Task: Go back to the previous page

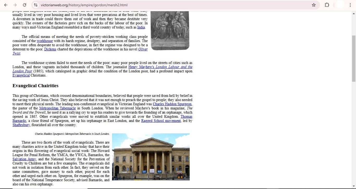Action: pyautogui.click(x=6, y=5)
